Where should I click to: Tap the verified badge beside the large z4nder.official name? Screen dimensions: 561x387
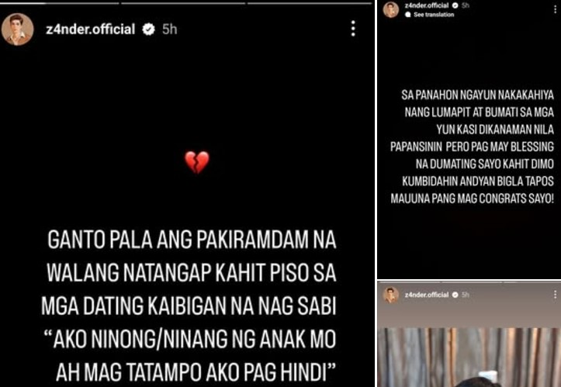click(x=148, y=29)
